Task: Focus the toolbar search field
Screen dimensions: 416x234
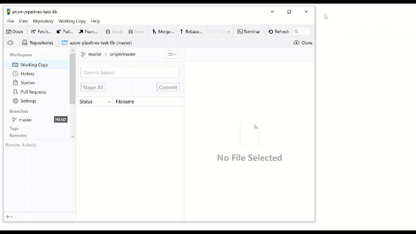Action: point(302,32)
